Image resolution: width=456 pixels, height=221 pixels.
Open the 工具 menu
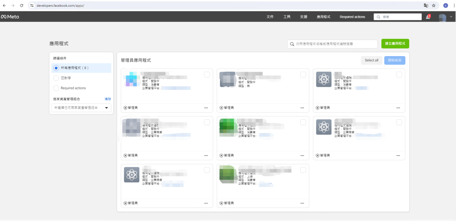coord(287,17)
